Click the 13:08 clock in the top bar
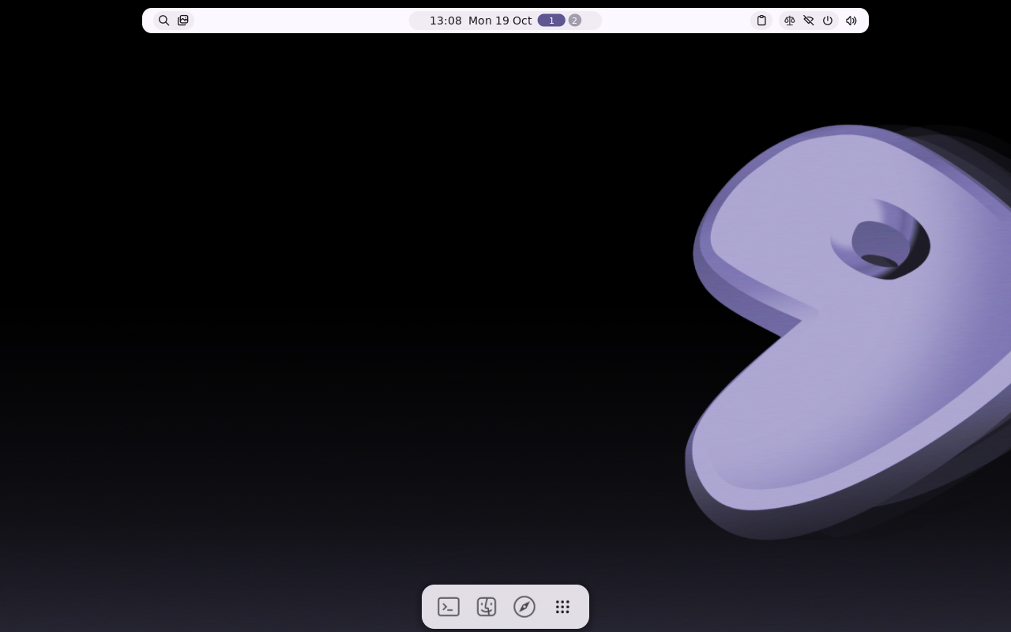 (x=445, y=21)
